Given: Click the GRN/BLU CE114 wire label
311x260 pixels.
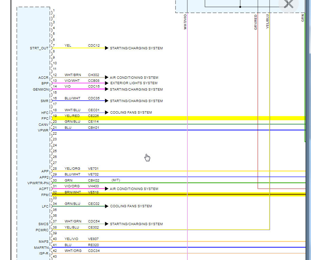Looking at the screenshot, I should [x=82, y=122].
